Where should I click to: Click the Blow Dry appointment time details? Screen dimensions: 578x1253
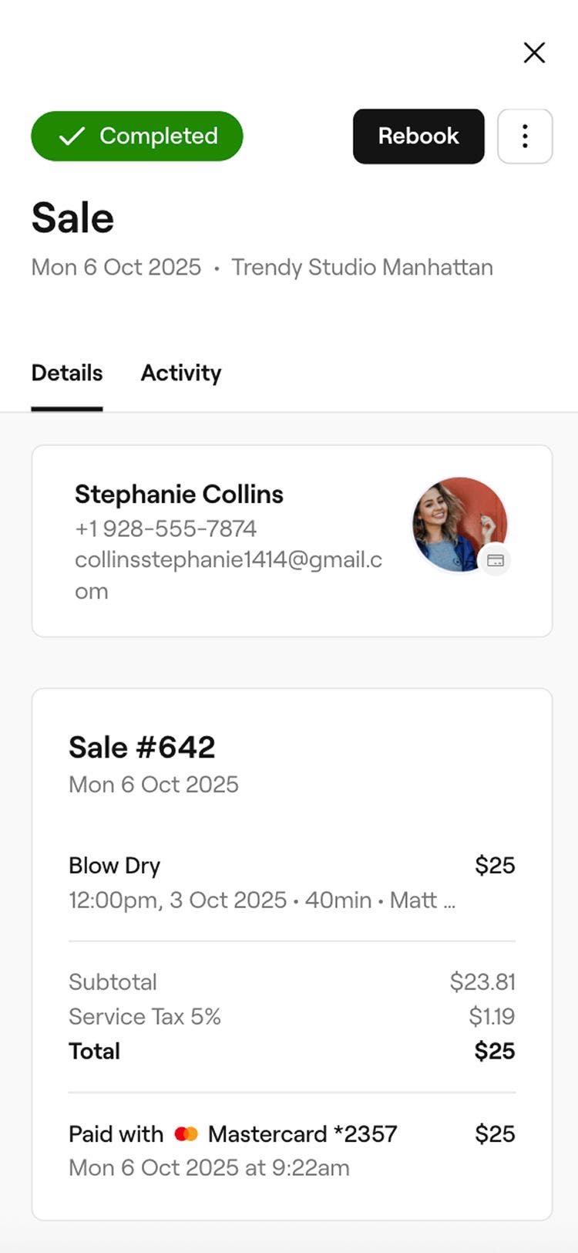coord(261,900)
